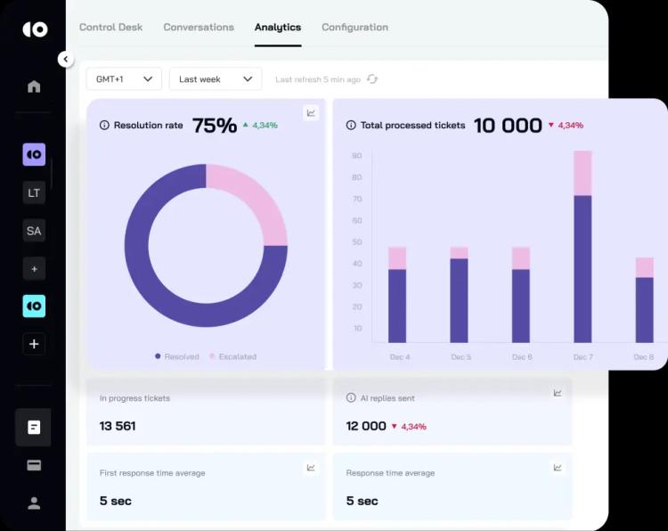Select the cyan workspace logo icon
This screenshot has width=668, height=531.
34,306
